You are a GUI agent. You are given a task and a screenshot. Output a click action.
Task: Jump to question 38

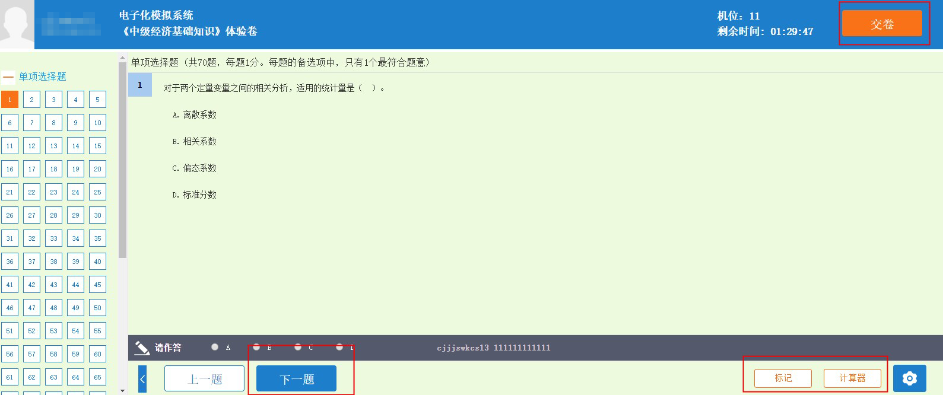53,262
